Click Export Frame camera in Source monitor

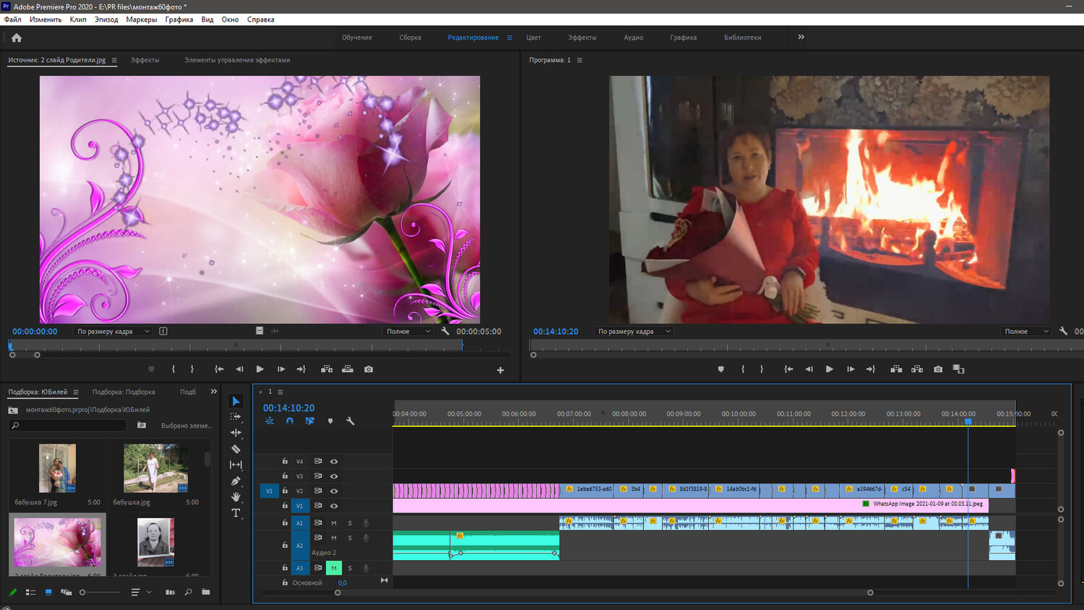click(x=369, y=369)
